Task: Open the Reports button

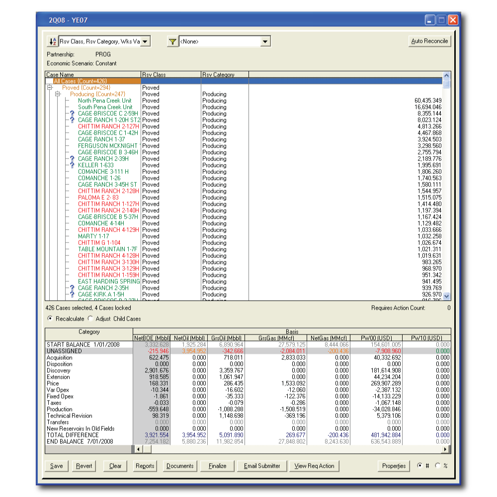Action: click(145, 466)
